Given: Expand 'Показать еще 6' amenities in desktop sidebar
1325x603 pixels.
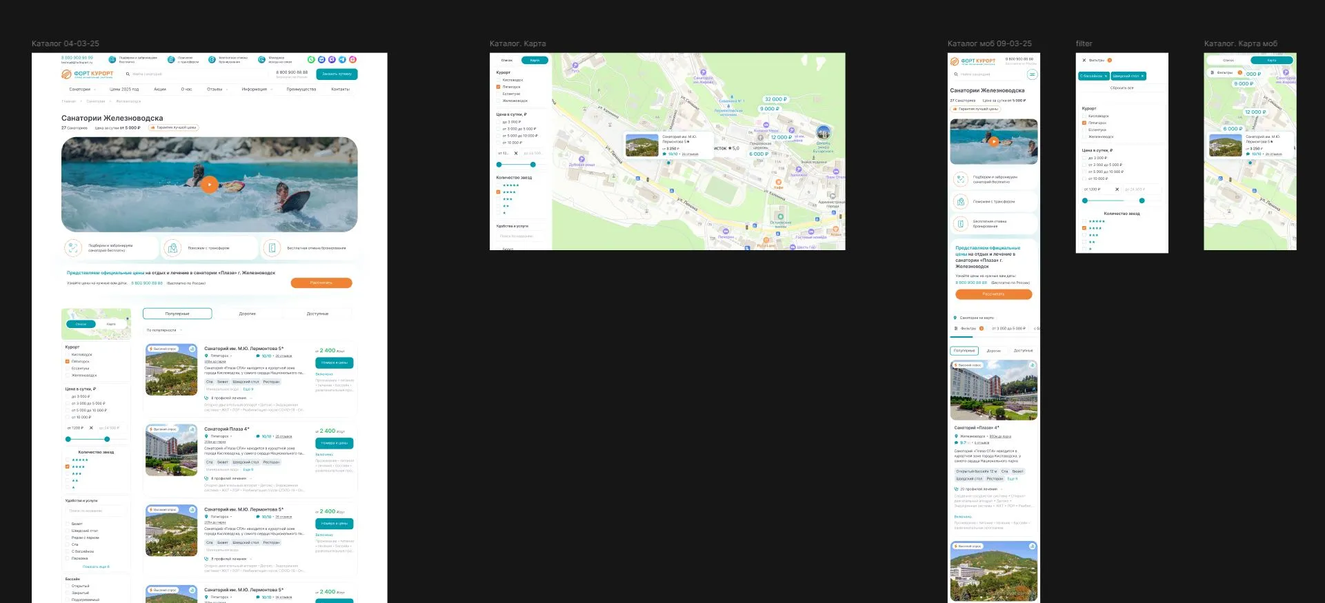Looking at the screenshot, I should (x=96, y=566).
